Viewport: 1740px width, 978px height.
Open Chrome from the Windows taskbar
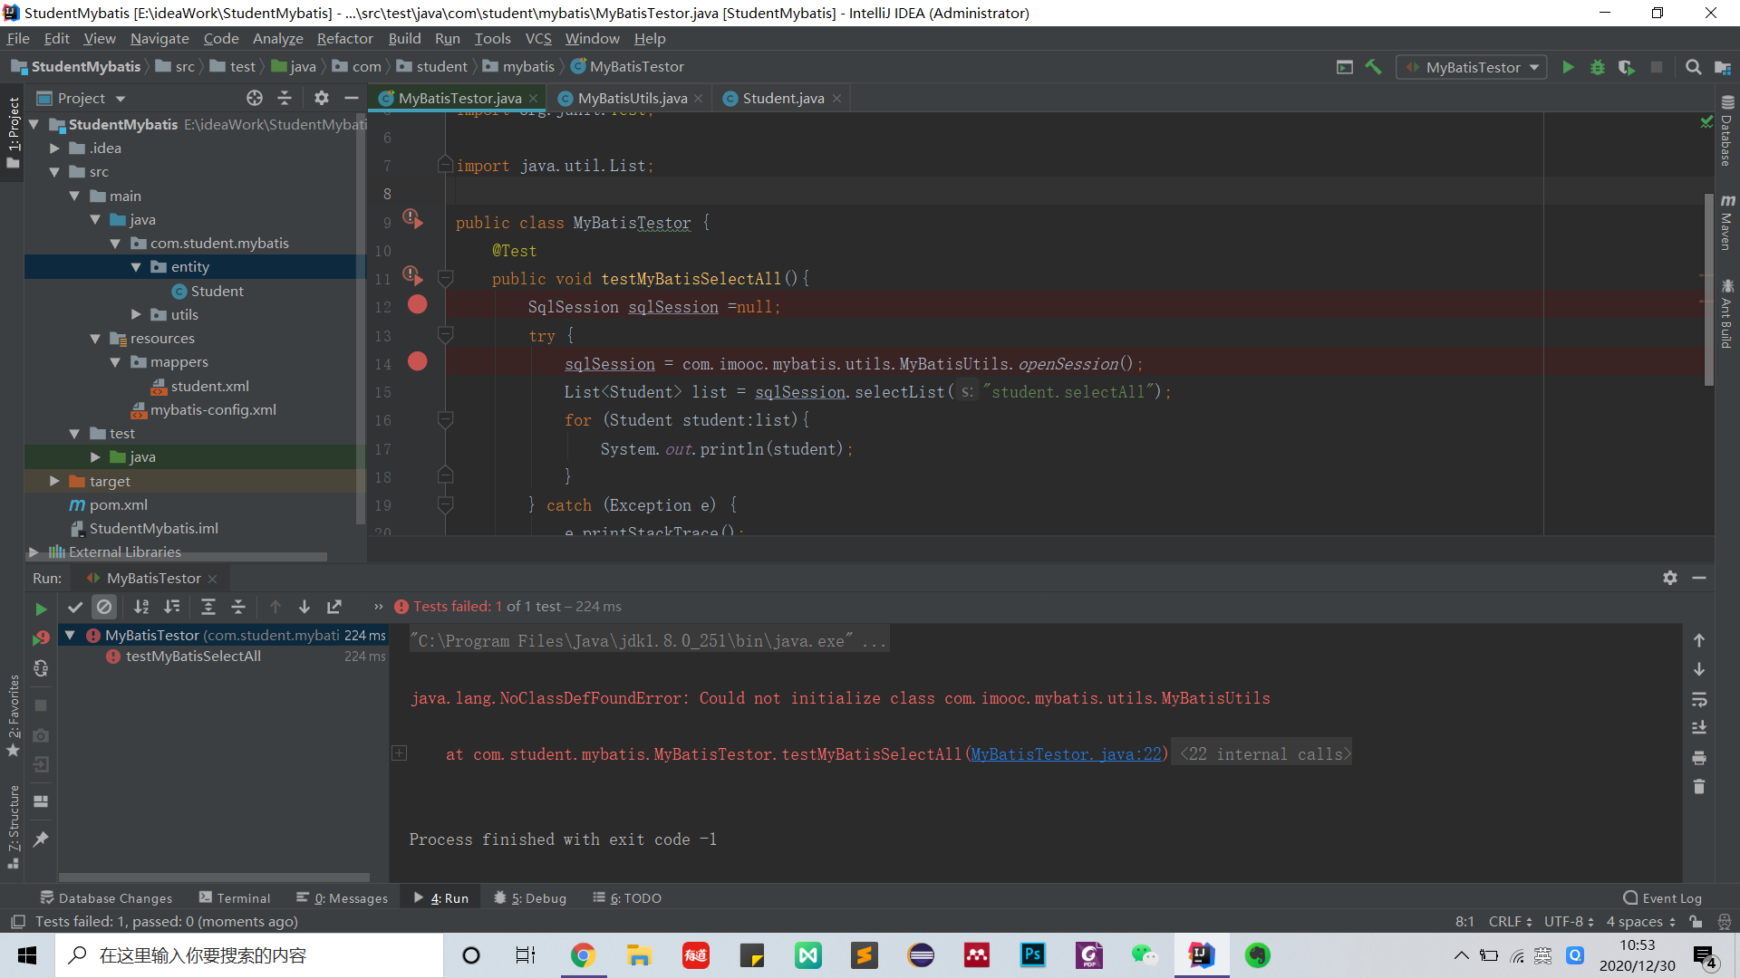(583, 955)
